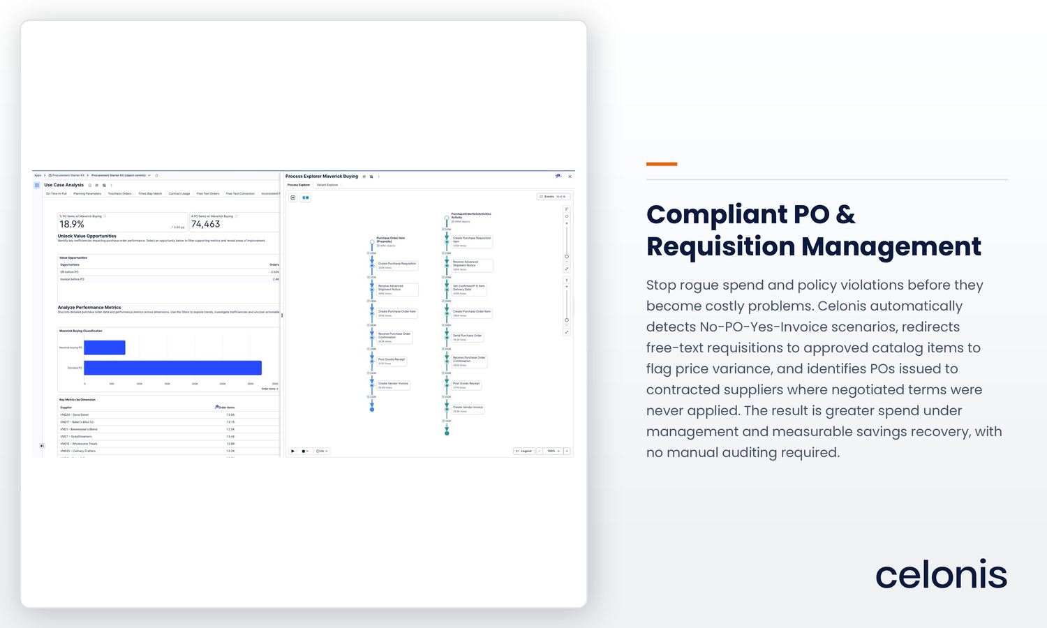Sort by the Order Items column header

pyautogui.click(x=226, y=407)
